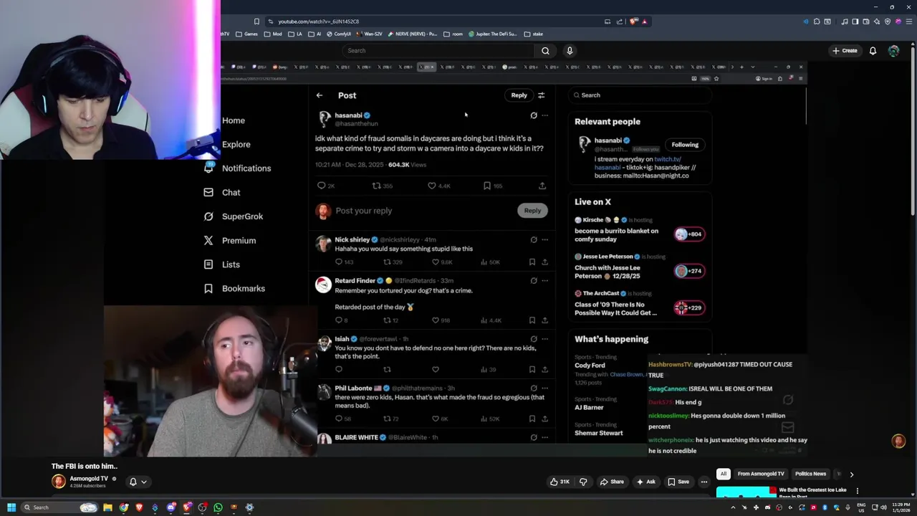This screenshot has height=516, width=917.
Task: Open File Explorer from taskbar
Action: pos(107,507)
